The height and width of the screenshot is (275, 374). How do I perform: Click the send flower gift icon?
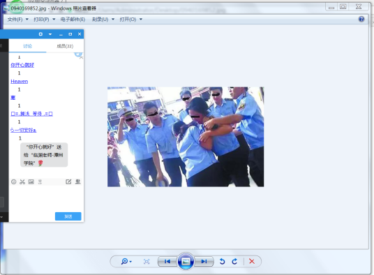(x=40, y=181)
